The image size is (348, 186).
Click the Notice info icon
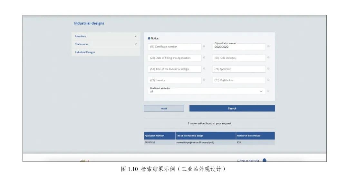(x=149, y=39)
